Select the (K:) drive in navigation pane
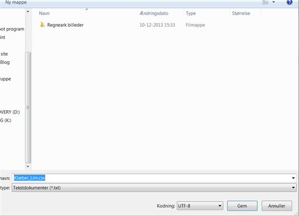 point(5,120)
